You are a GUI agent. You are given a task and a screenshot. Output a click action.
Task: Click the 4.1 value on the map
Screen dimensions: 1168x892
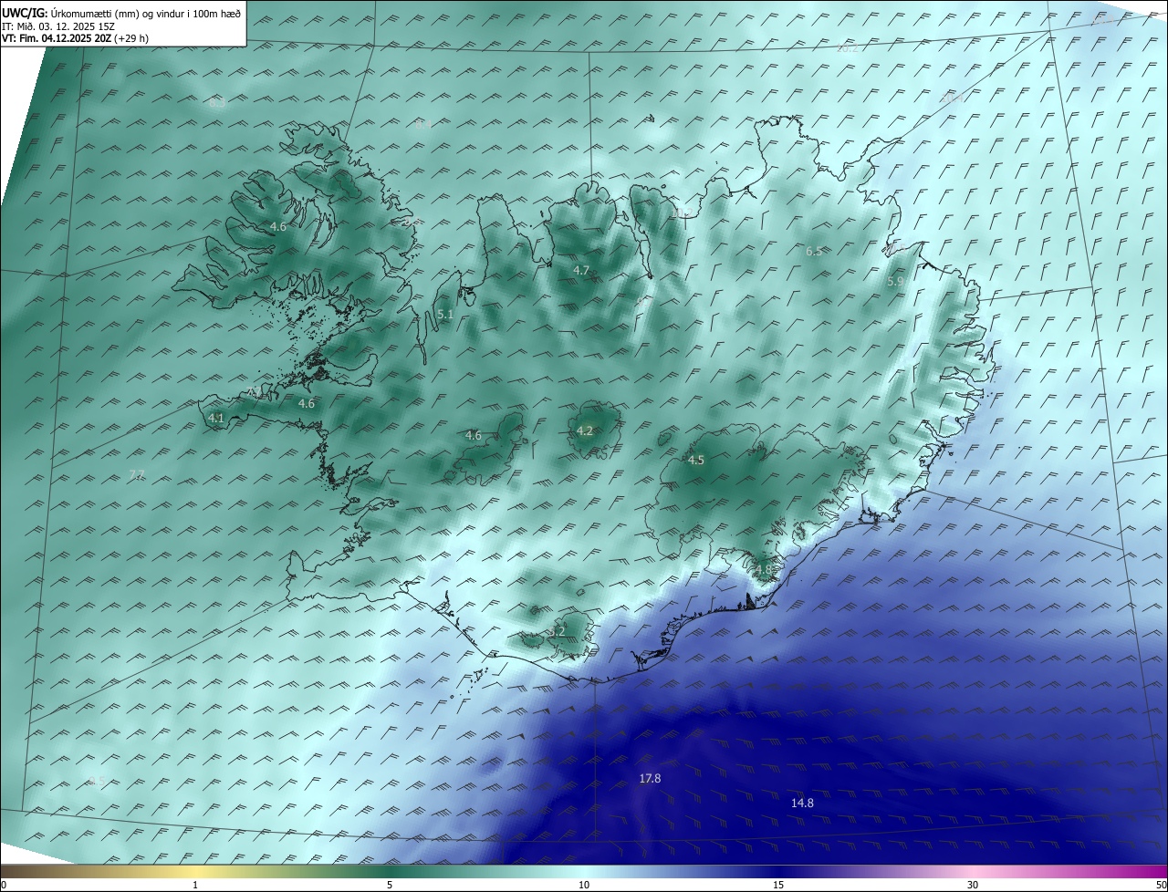pos(215,418)
